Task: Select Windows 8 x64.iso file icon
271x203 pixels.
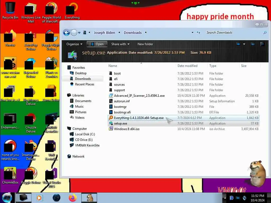Action: click(x=111, y=129)
